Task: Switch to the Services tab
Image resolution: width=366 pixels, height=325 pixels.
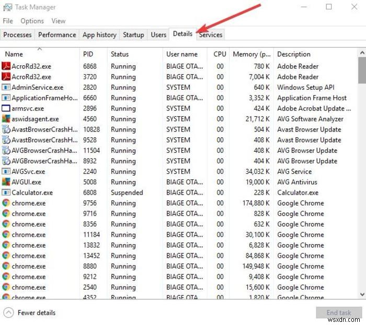Action: click(211, 34)
